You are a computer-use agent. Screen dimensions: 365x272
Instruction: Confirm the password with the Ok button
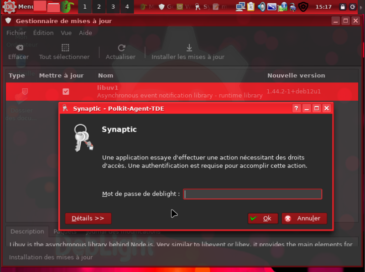click(262, 219)
